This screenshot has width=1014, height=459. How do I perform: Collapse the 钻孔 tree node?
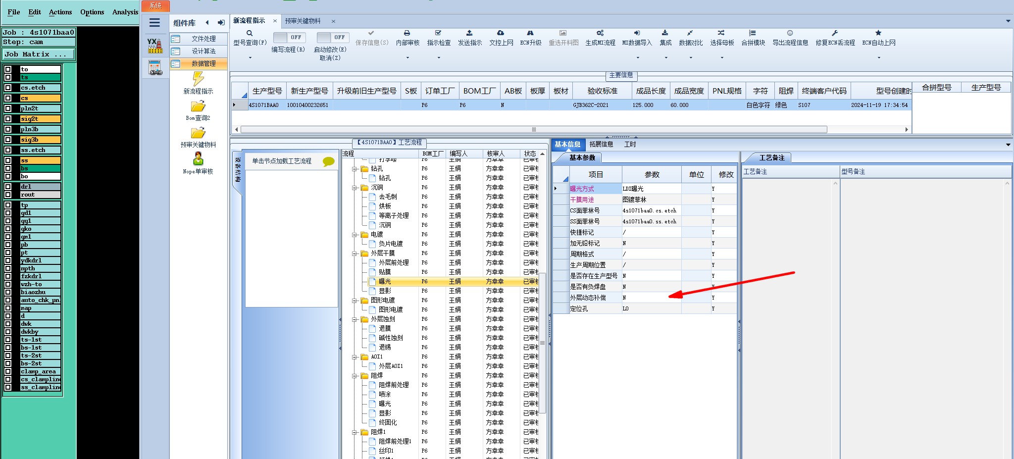[x=355, y=169]
